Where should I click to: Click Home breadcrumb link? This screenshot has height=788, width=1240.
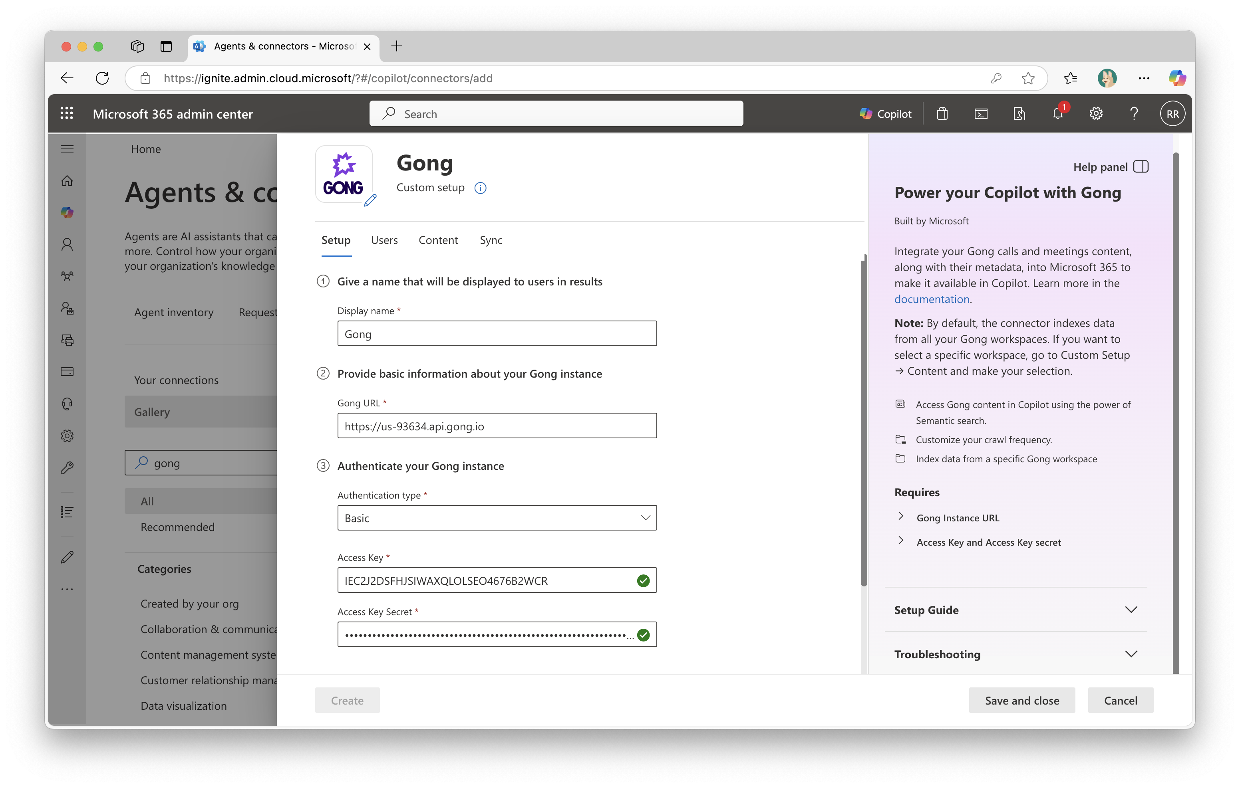point(146,149)
